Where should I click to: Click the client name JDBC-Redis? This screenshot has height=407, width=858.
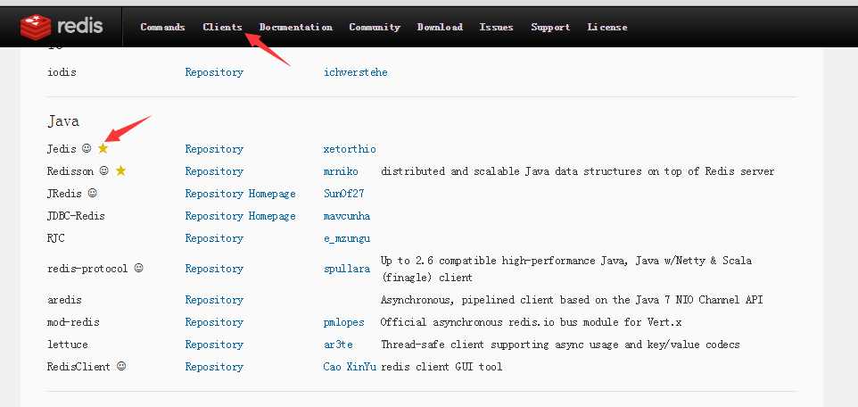click(76, 216)
